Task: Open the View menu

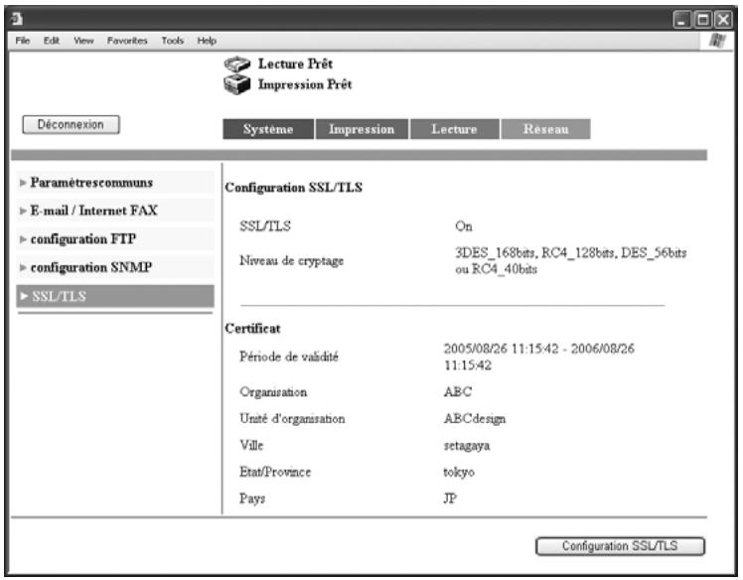Action: point(83,41)
